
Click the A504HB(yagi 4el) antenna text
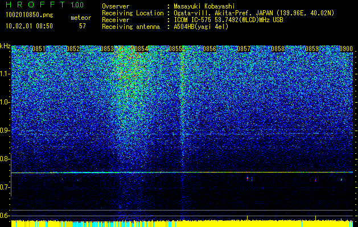[x=201, y=27]
